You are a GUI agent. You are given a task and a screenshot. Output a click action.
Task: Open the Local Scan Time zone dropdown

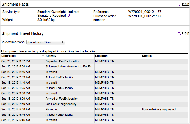pyautogui.click(x=46, y=42)
